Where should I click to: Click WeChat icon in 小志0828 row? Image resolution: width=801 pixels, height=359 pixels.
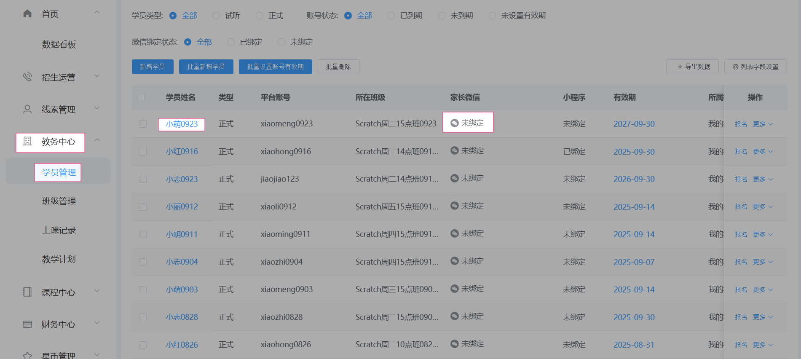click(455, 316)
